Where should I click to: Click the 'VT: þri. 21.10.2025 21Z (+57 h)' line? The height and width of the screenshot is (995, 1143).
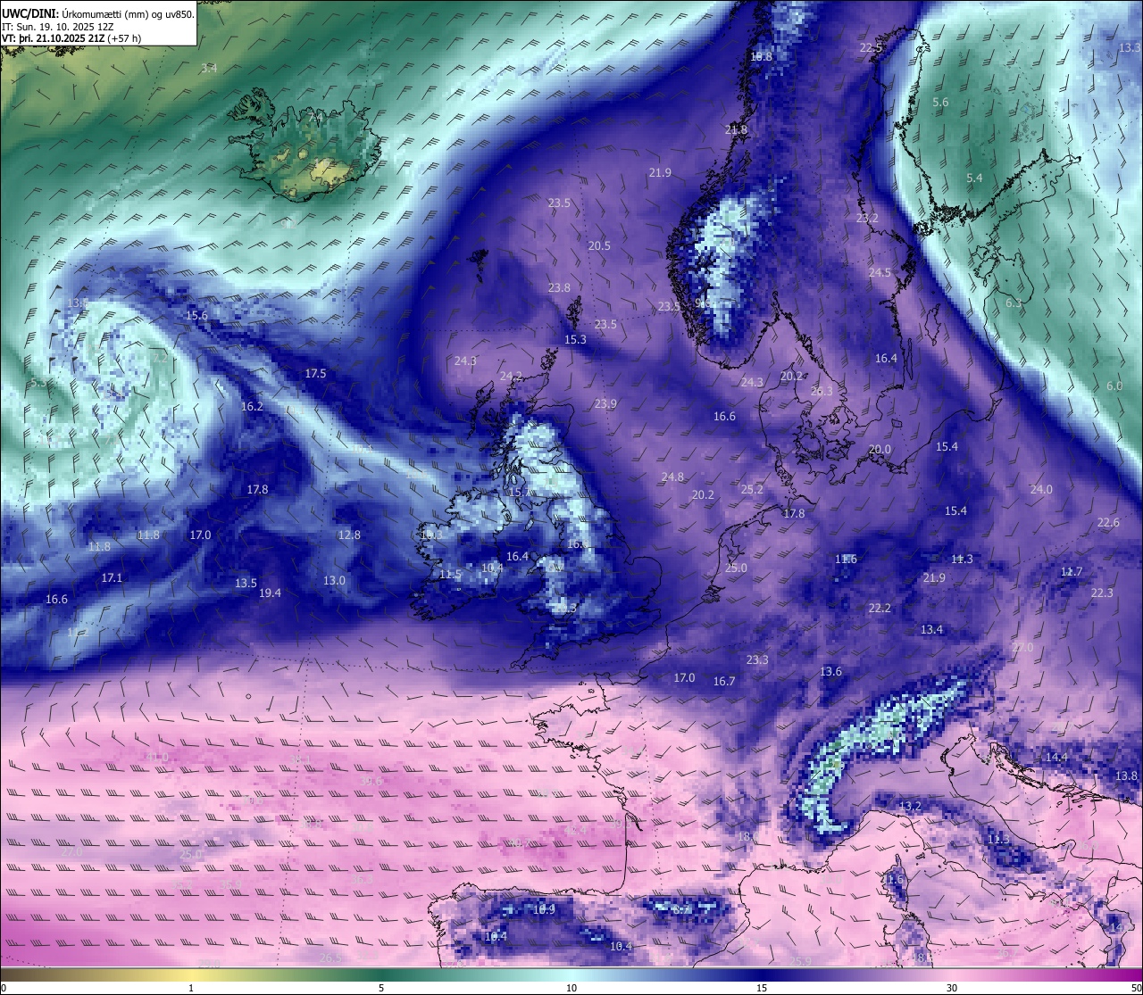coord(71,38)
